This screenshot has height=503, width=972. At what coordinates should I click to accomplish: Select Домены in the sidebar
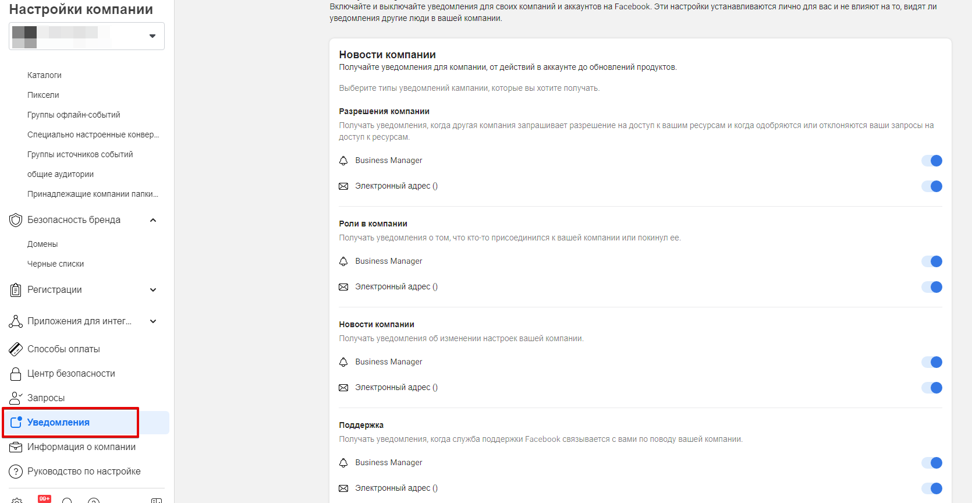(42, 244)
